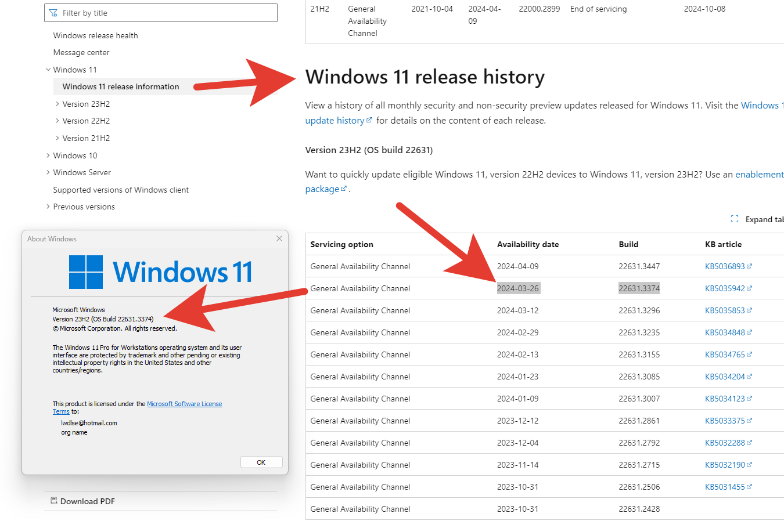Expand the Version 23H2 node

(x=57, y=104)
